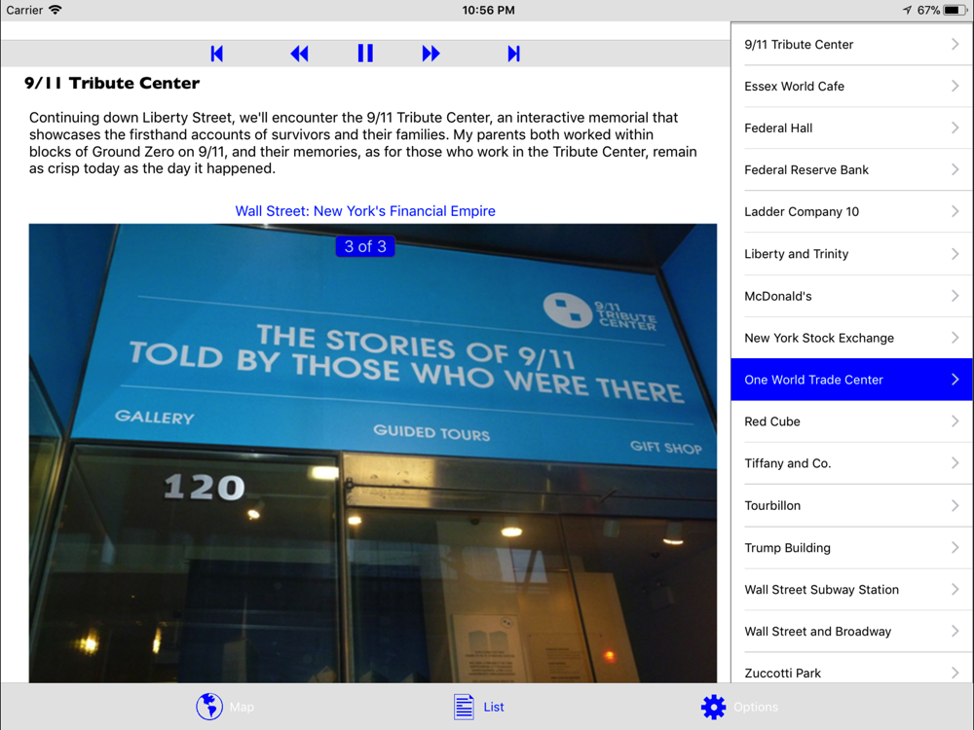Open the Map globe icon

[209, 707]
